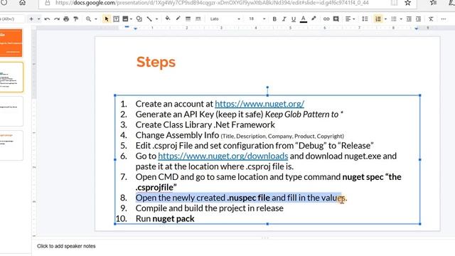Click the Increase indent icon
Image resolution: width=455 pixels, height=256 pixels.
click(x=419, y=19)
